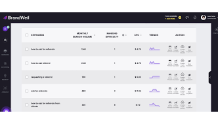Click search volume 320 cell
The width and height of the screenshot is (218, 124).
(x=84, y=105)
